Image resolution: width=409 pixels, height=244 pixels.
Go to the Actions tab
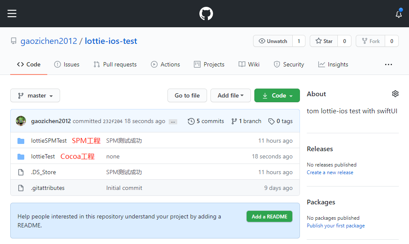tap(165, 64)
